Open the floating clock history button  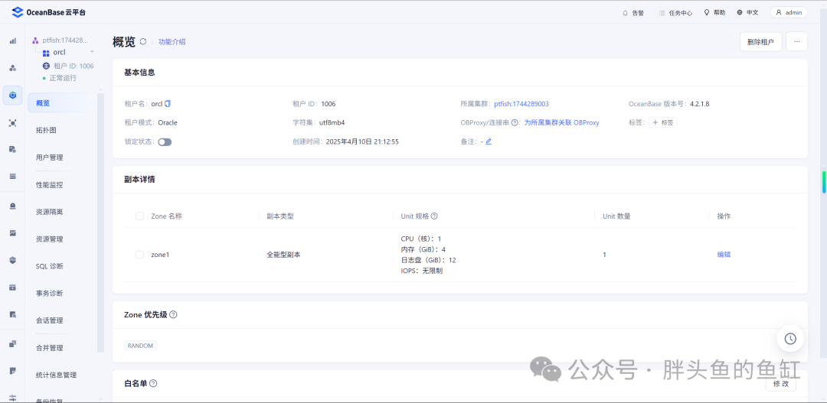click(x=790, y=339)
